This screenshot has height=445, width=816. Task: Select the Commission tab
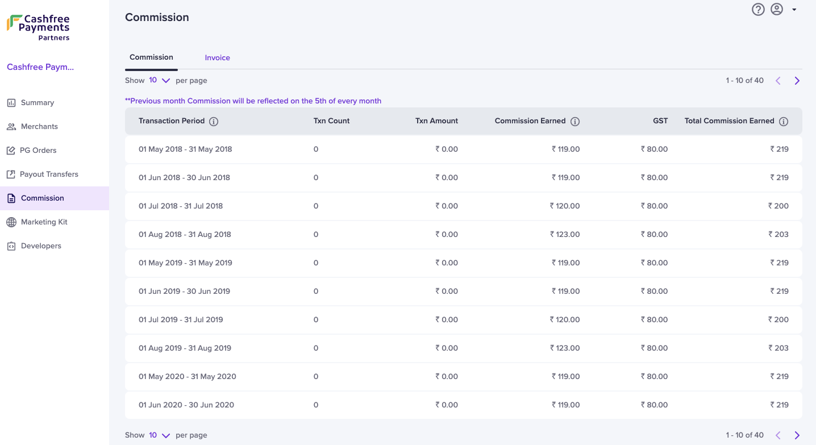click(151, 57)
